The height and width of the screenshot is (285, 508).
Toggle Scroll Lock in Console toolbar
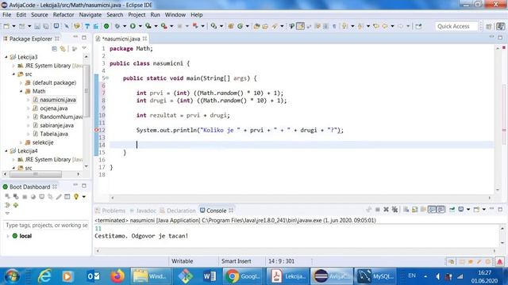tap(414, 210)
